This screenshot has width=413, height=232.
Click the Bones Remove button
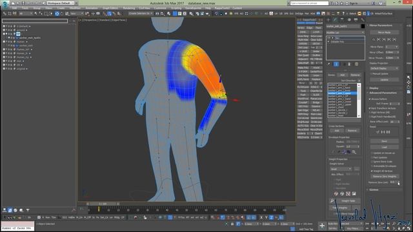[355, 75]
